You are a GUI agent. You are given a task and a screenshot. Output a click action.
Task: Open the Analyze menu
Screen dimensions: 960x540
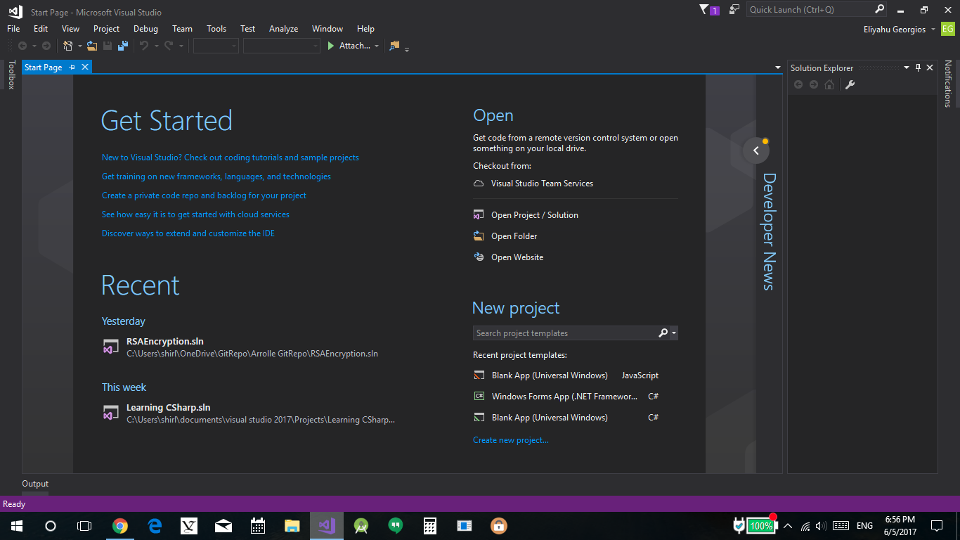(x=283, y=29)
